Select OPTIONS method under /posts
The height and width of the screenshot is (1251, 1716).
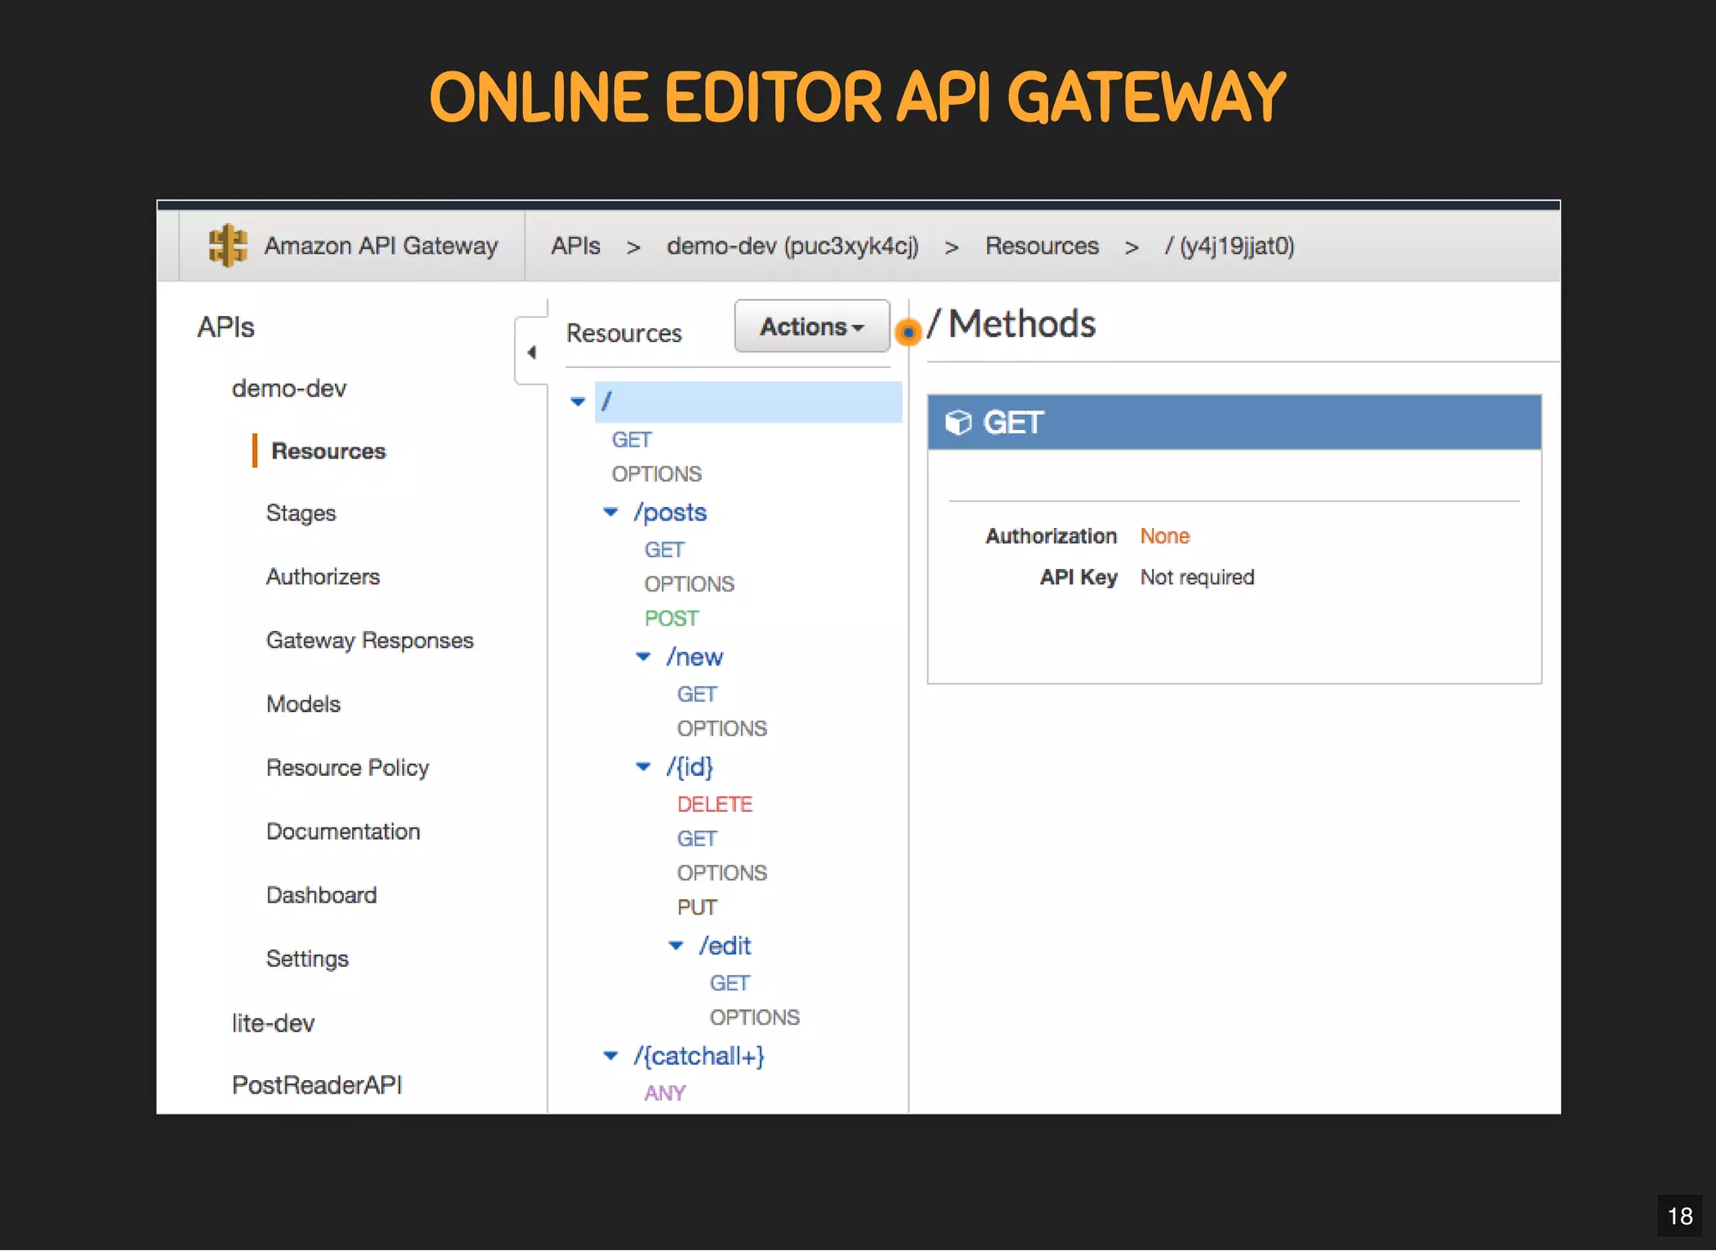coord(690,584)
